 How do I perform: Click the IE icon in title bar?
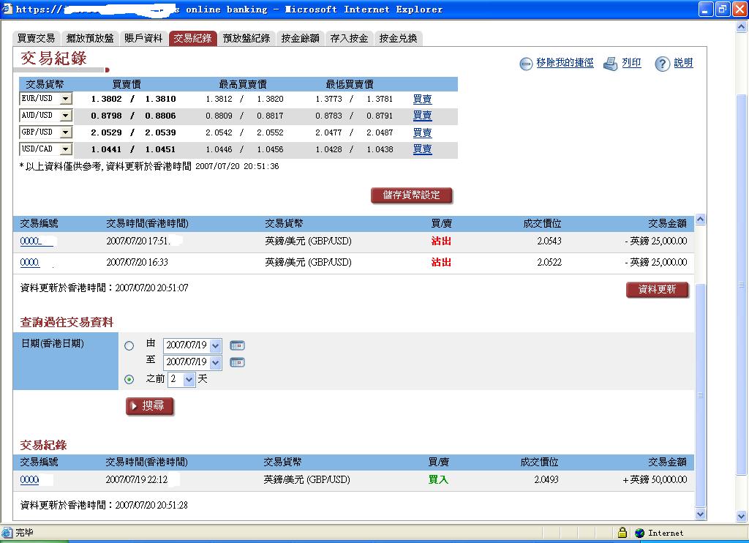7,9
